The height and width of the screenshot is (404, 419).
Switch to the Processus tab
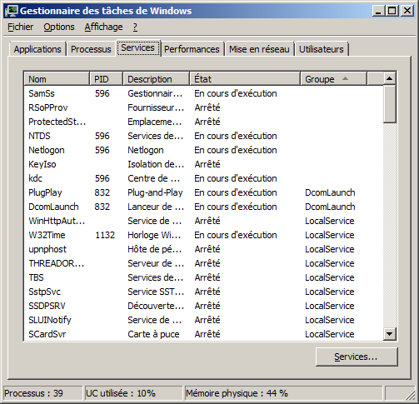(x=91, y=49)
